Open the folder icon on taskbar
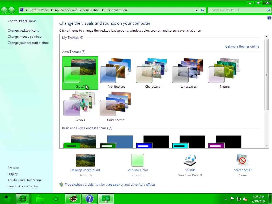The image size is (272, 204). (x=40, y=199)
